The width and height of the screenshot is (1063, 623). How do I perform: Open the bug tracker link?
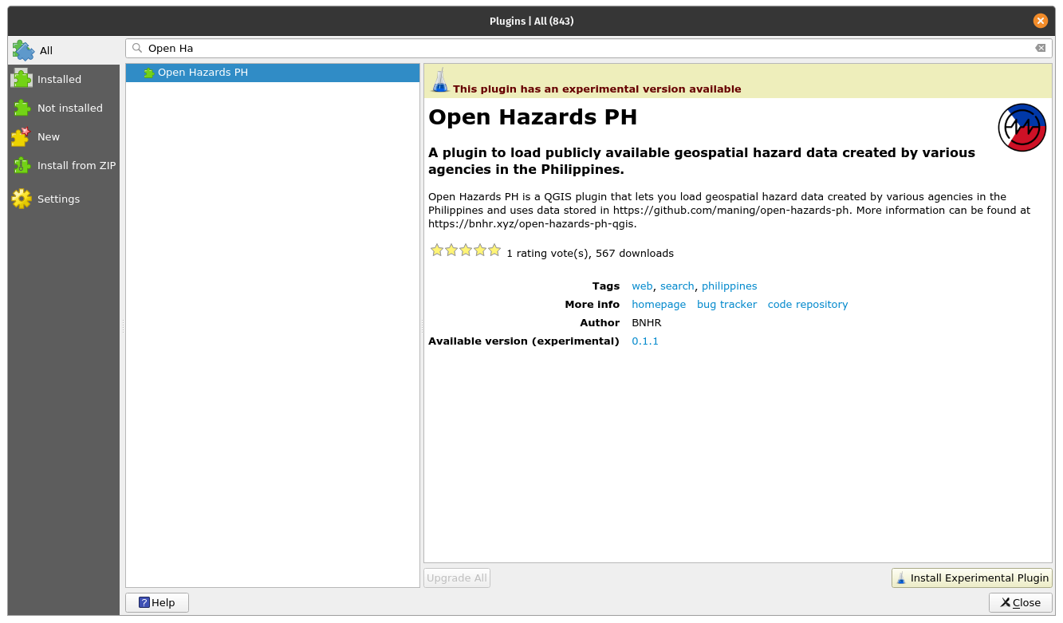click(x=726, y=305)
